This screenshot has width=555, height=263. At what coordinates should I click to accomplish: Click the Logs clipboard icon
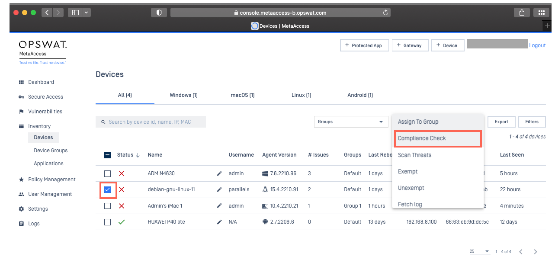point(21,224)
